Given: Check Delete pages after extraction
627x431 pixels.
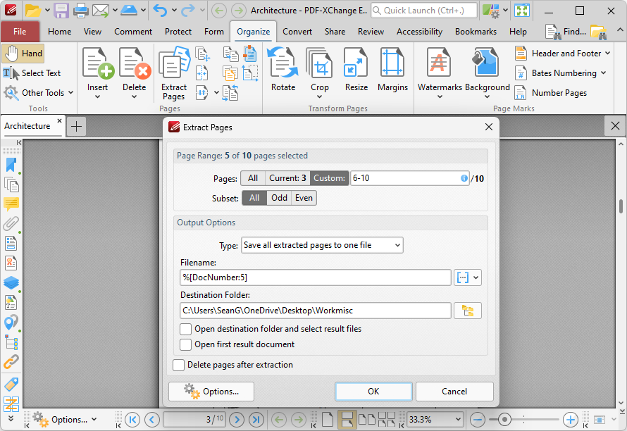Looking at the screenshot, I should (x=178, y=365).
